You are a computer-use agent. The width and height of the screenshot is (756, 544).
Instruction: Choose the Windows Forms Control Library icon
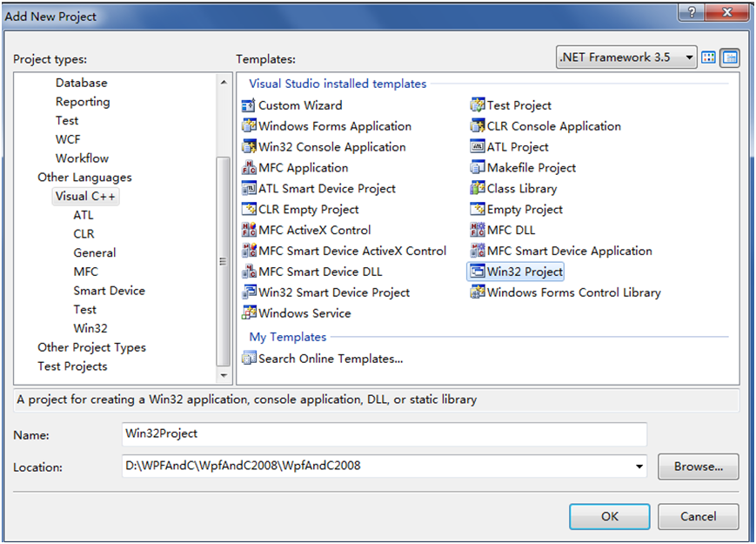point(478,292)
